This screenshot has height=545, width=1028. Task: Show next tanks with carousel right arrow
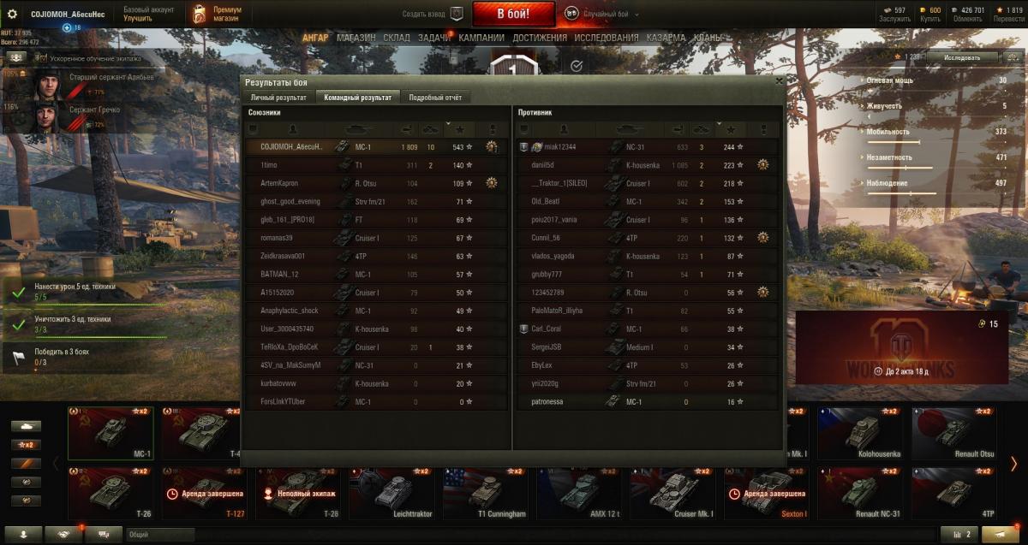point(1013,464)
